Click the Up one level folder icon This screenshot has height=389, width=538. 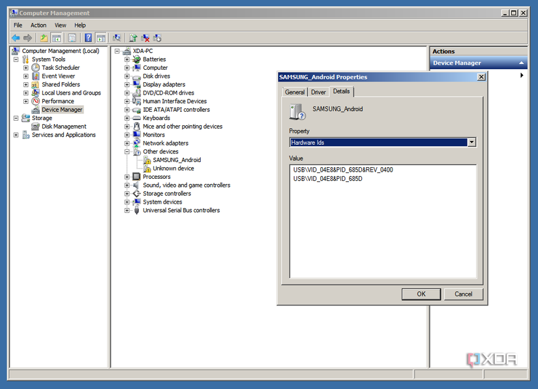(44, 38)
